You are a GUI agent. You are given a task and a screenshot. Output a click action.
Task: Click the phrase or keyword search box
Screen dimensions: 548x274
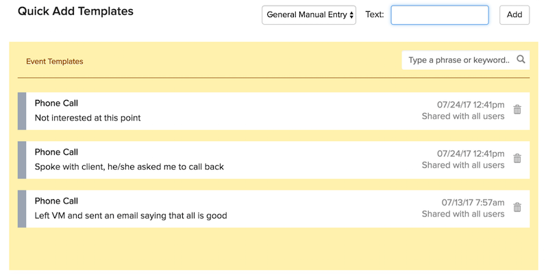pos(459,60)
